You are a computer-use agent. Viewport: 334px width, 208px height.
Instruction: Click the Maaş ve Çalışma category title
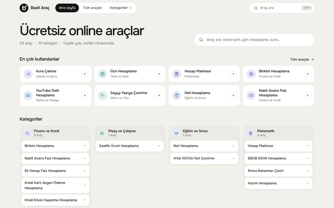122,131
